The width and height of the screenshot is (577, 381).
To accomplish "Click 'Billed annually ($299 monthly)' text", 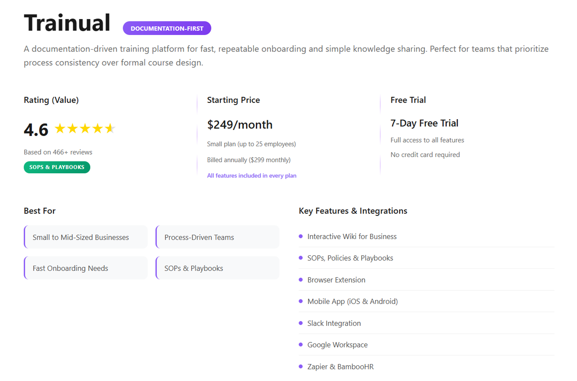I will (x=249, y=160).
